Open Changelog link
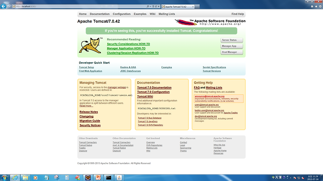 point(86,116)
